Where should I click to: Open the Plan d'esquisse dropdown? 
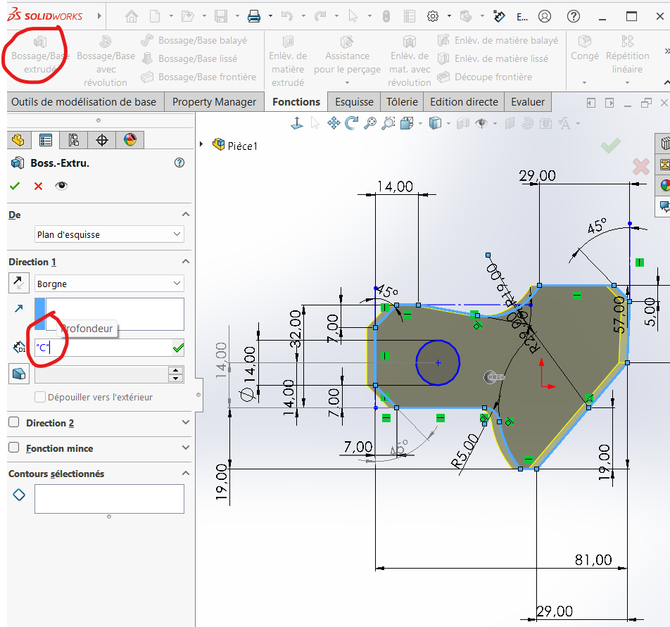click(x=109, y=234)
